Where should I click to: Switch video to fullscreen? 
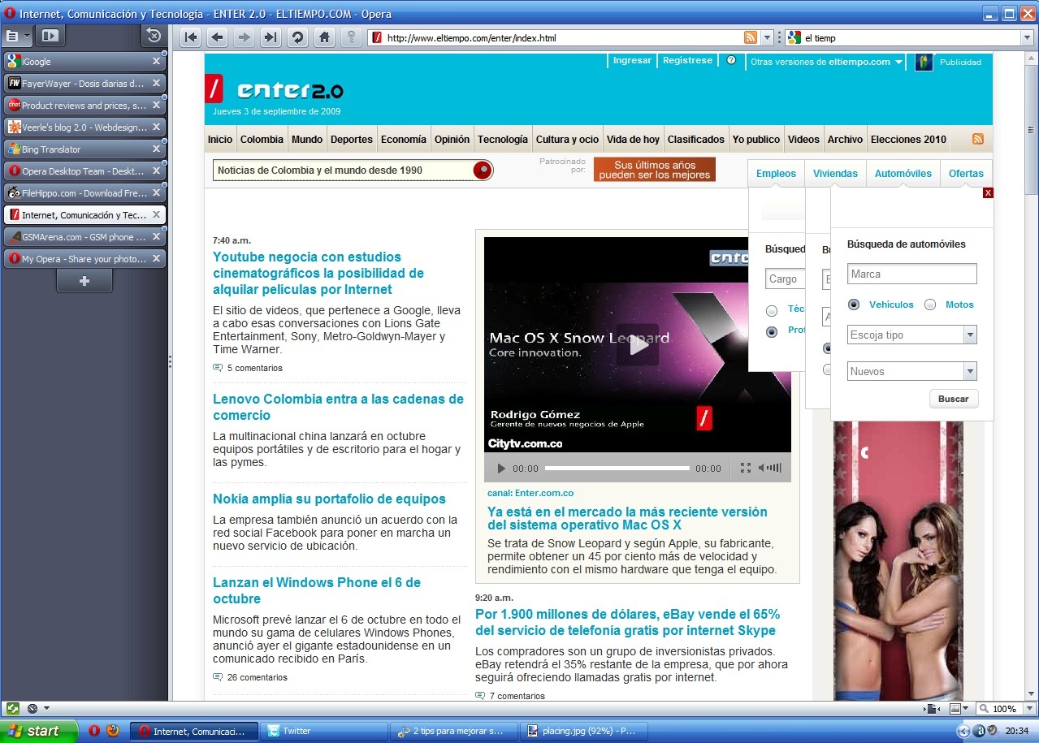pos(746,469)
